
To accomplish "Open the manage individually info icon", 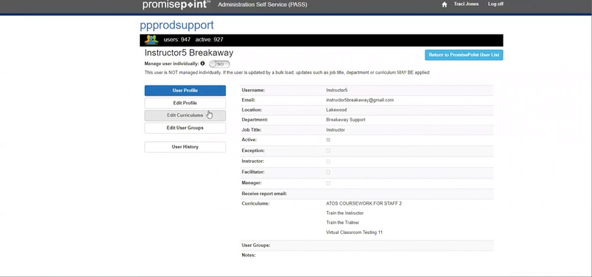I will click(x=203, y=64).
